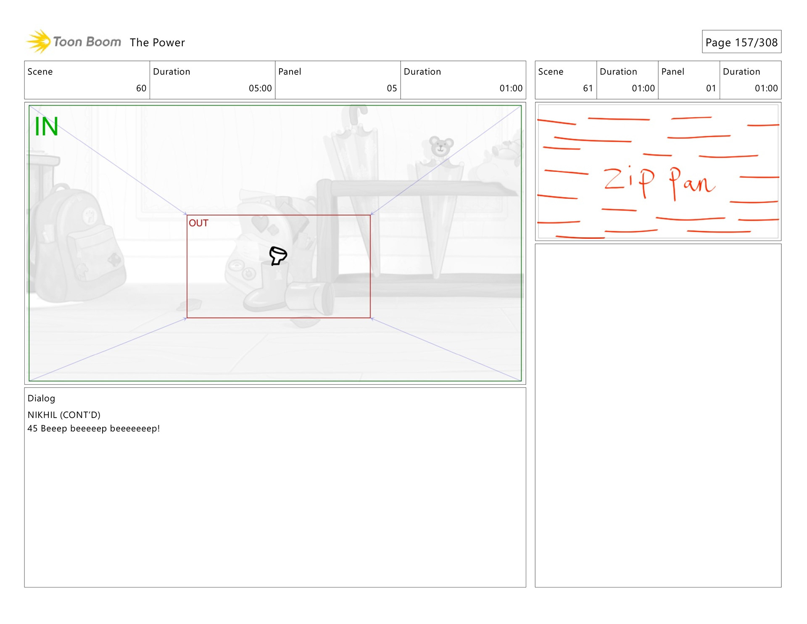Image resolution: width=807 pixels, height=624 pixels.
Task: Click the green IN camera label
Action: tap(46, 127)
